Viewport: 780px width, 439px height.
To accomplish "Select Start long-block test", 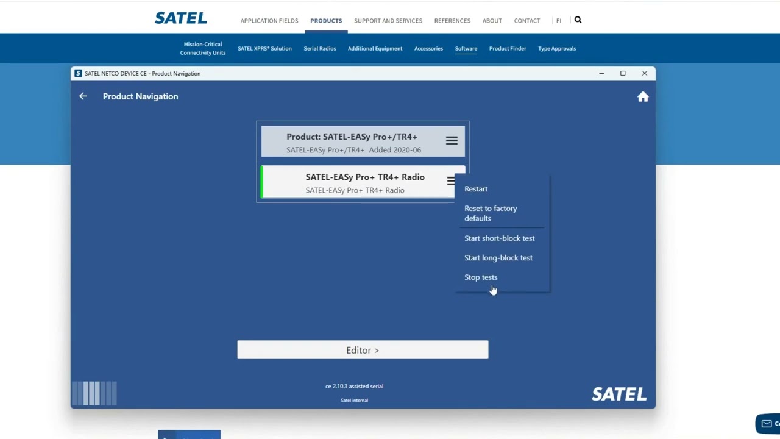I will [498, 258].
